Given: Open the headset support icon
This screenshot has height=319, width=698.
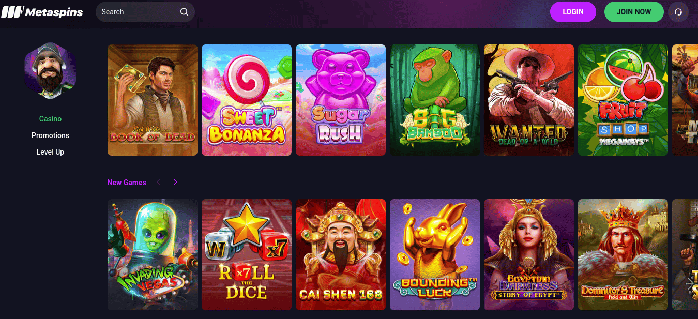Looking at the screenshot, I should coord(678,12).
